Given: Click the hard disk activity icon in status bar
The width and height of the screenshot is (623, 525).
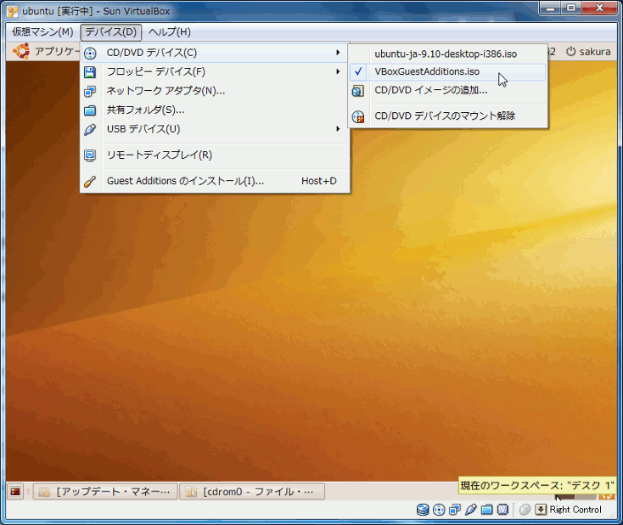Looking at the screenshot, I should pos(423,510).
